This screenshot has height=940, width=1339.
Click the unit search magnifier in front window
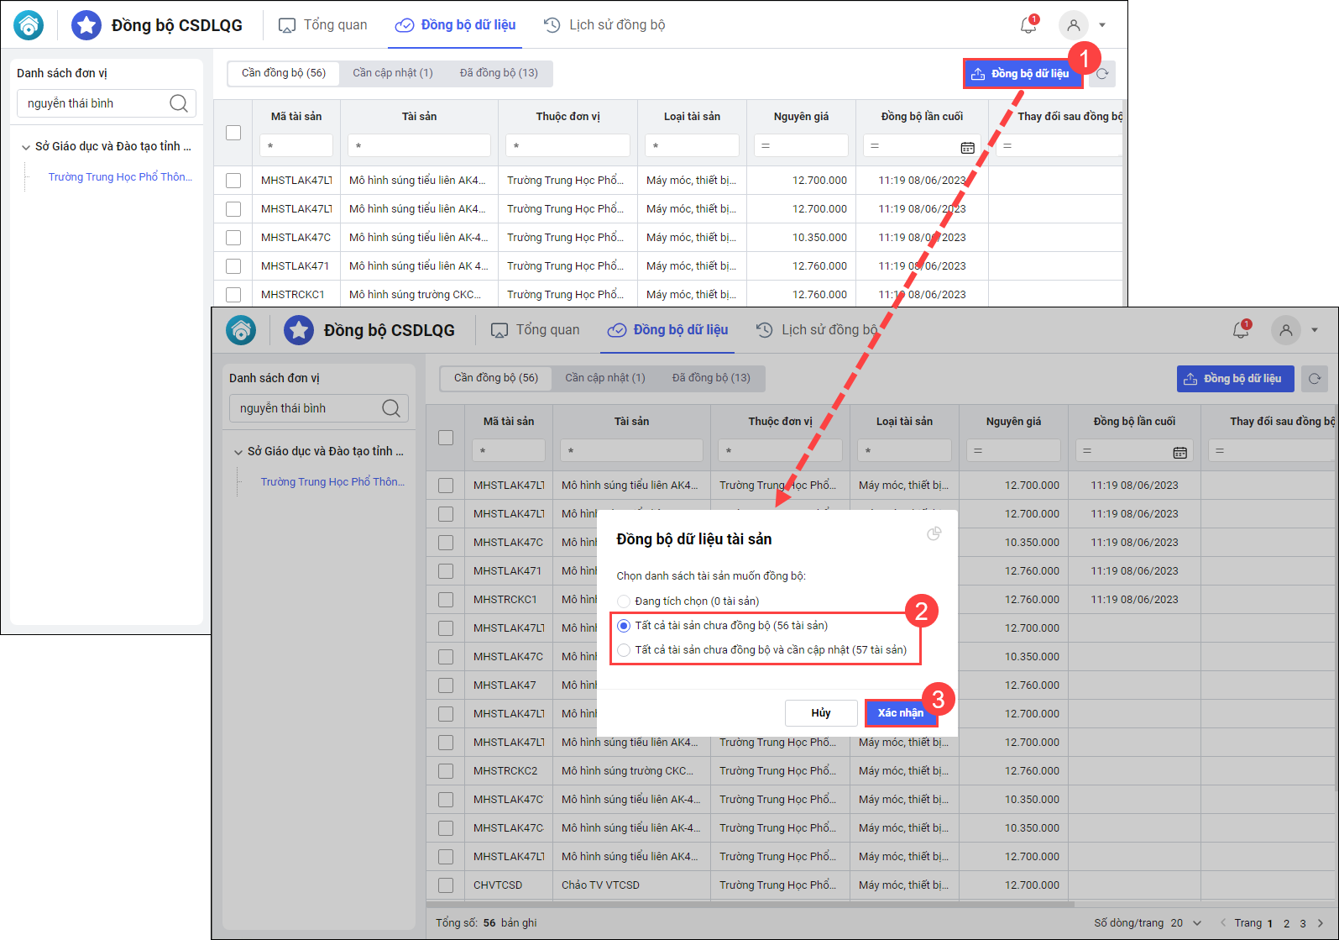point(391,408)
